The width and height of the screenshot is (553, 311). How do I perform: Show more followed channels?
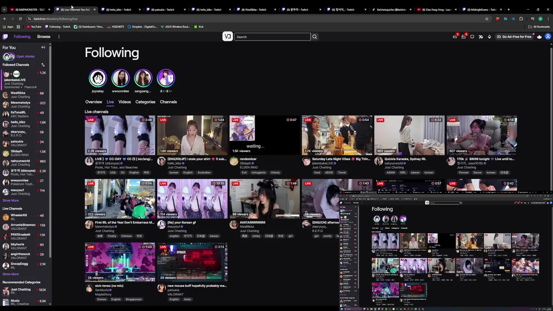coord(10,200)
